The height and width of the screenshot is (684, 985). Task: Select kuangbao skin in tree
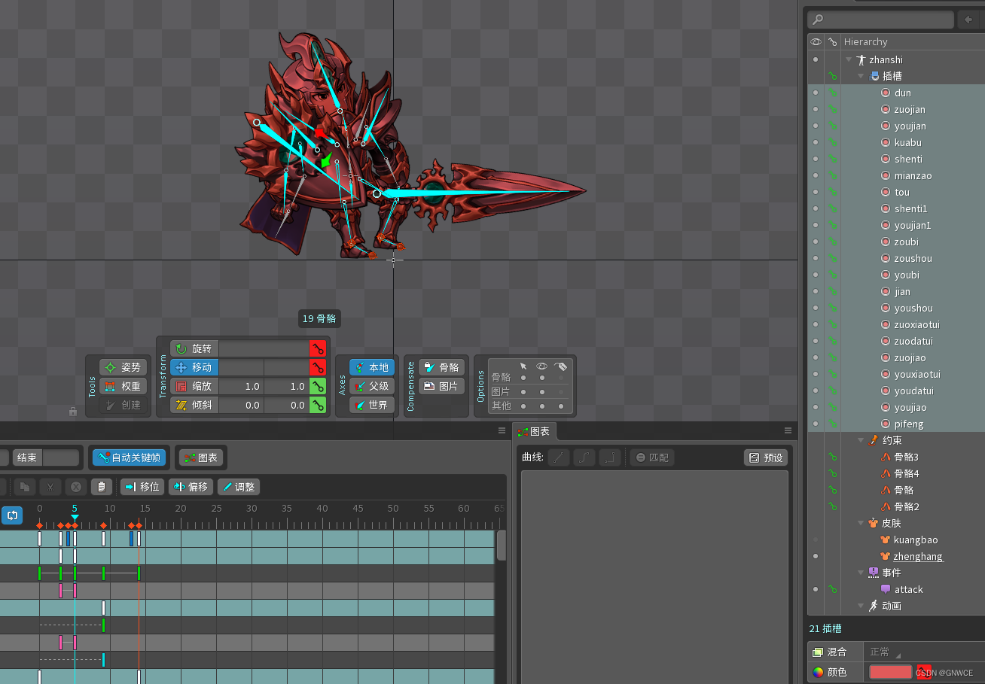point(915,540)
